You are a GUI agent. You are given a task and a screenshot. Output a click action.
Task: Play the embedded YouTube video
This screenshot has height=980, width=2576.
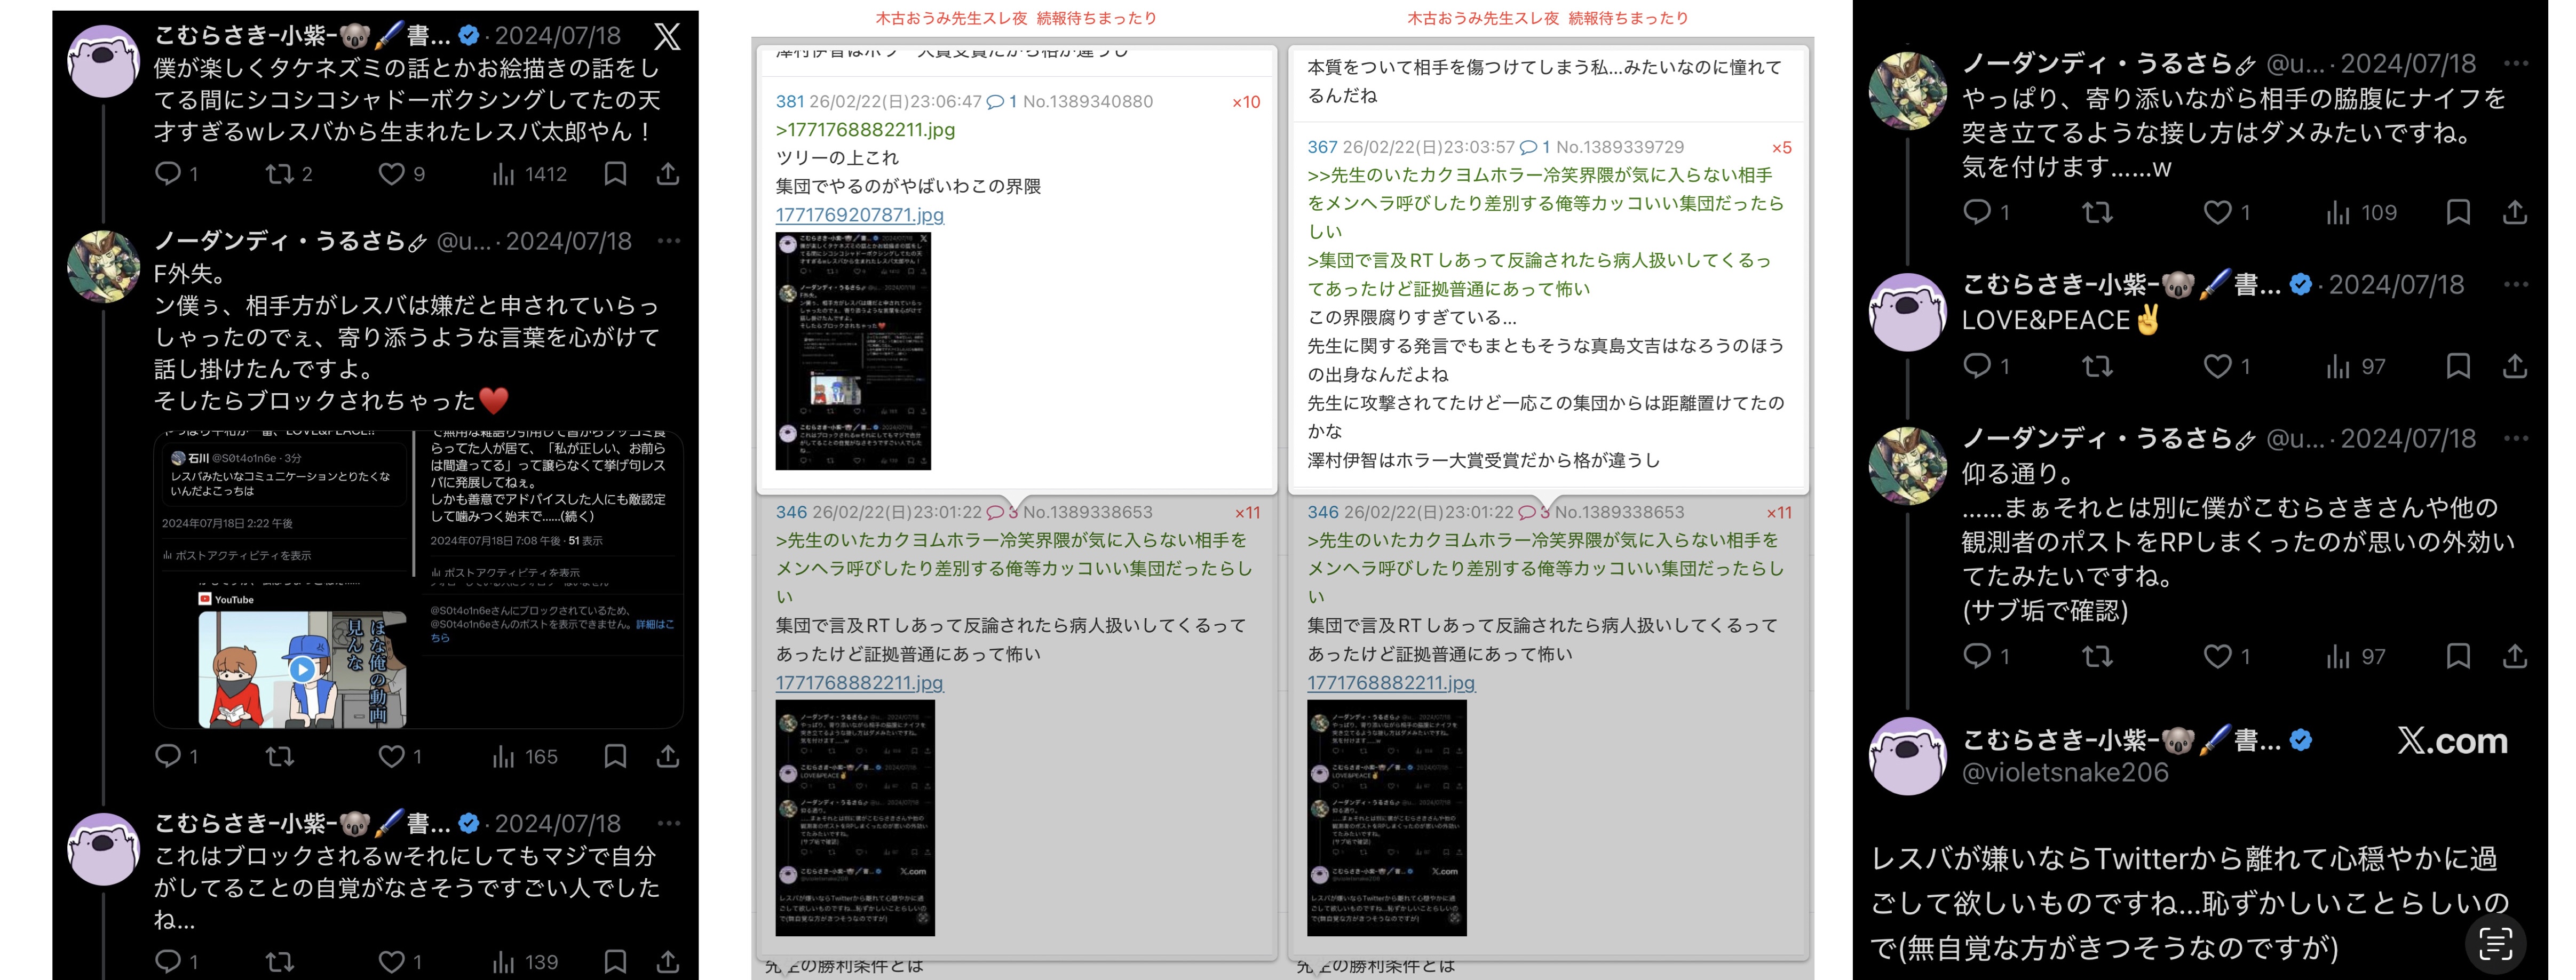coord(302,669)
